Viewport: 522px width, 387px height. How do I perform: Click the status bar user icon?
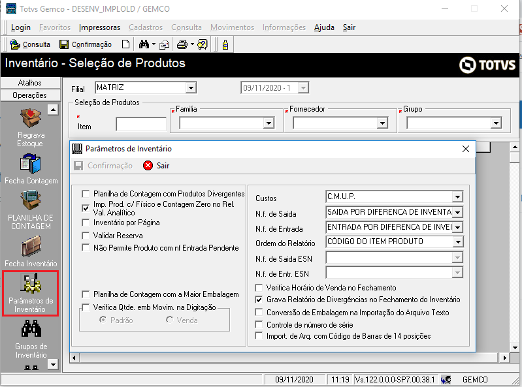click(x=446, y=379)
